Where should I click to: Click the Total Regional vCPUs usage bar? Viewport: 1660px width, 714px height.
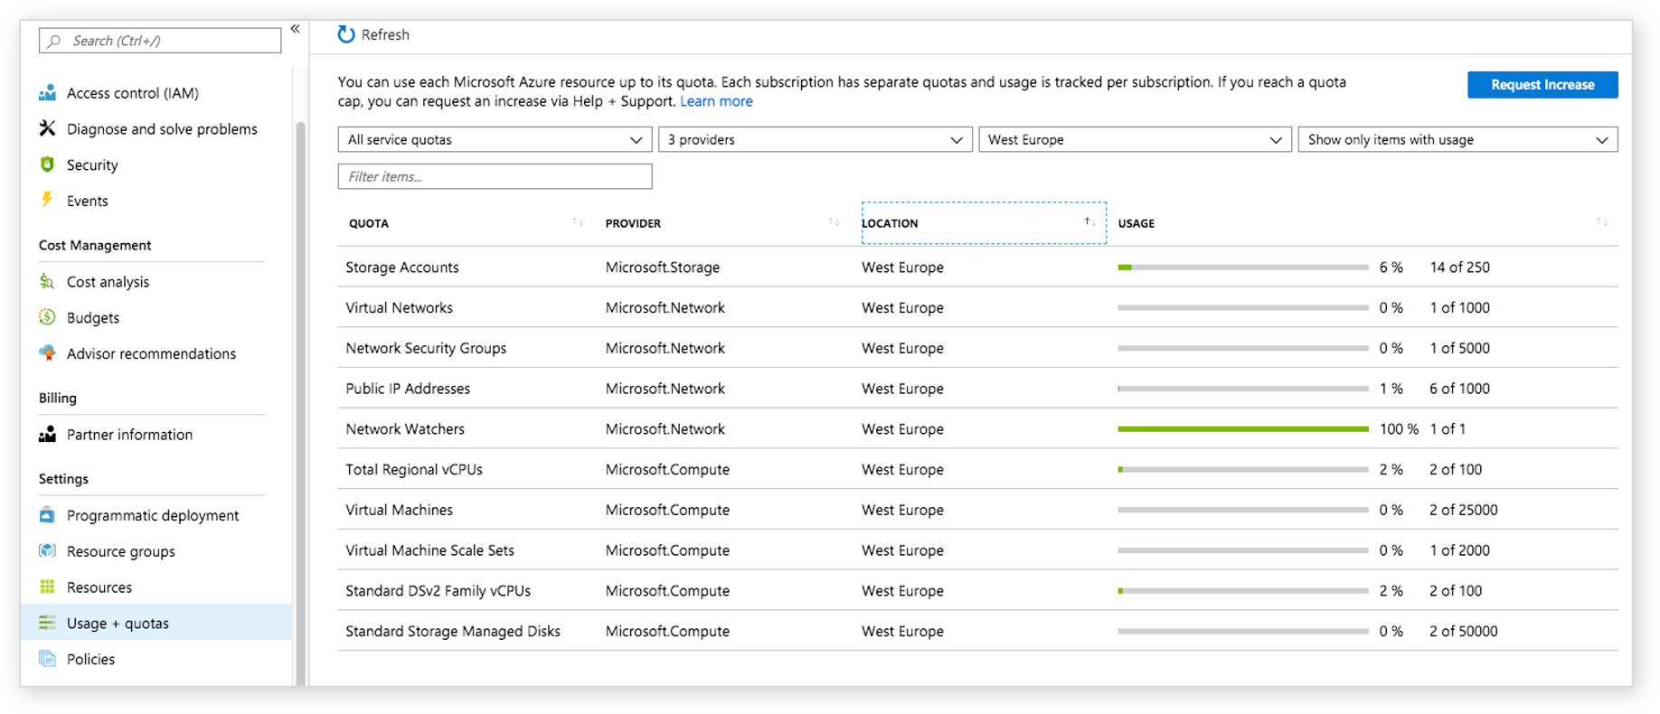click(1242, 470)
